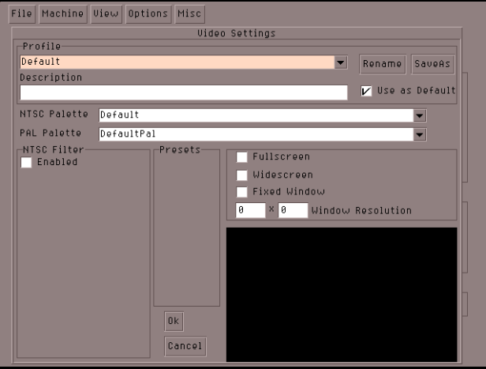Viewport: 486px width, 369px height.
Task: Click the window resolution height field
Action: 293,210
